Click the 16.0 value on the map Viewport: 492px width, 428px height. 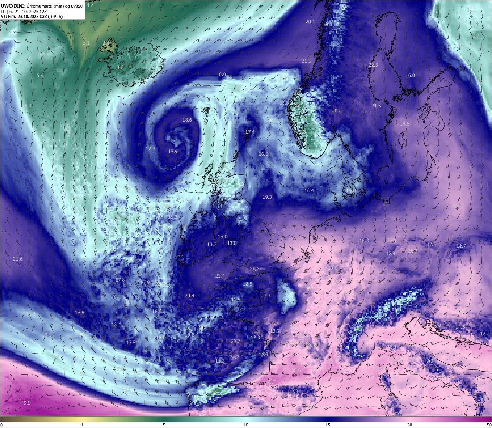pyautogui.click(x=411, y=76)
